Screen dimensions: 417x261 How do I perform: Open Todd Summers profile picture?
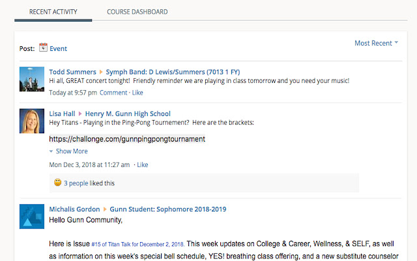click(x=32, y=79)
